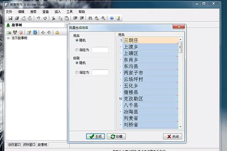Click the increase indent icon
This screenshot has width=227, height=151.
tap(82, 18)
